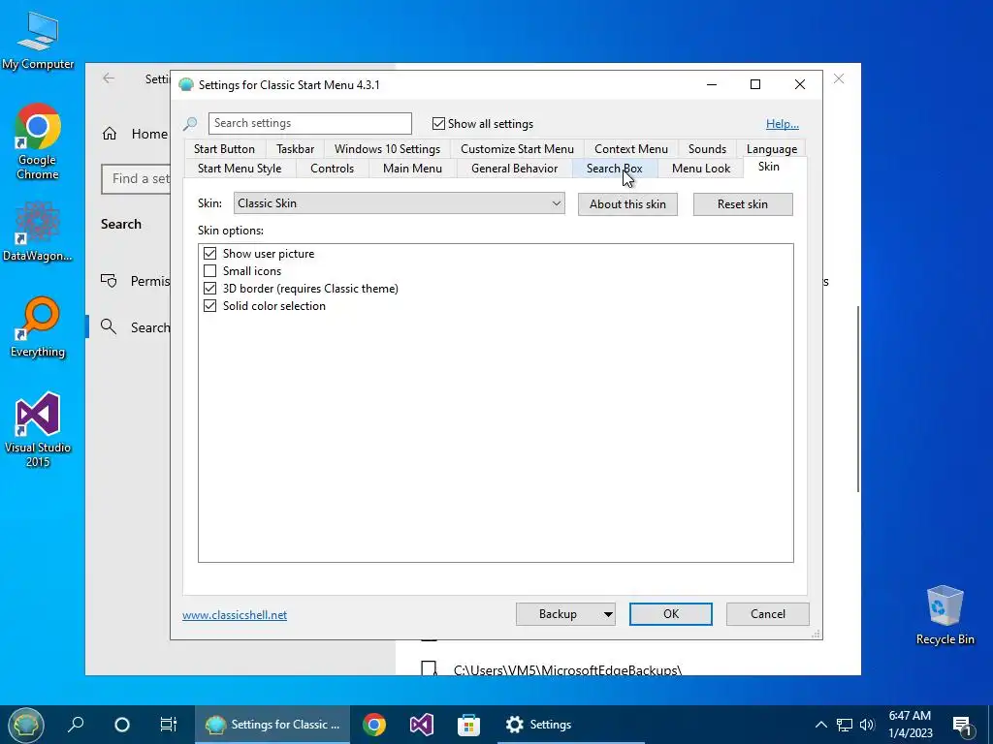
Task: Open the Language tab
Action: pos(771,148)
